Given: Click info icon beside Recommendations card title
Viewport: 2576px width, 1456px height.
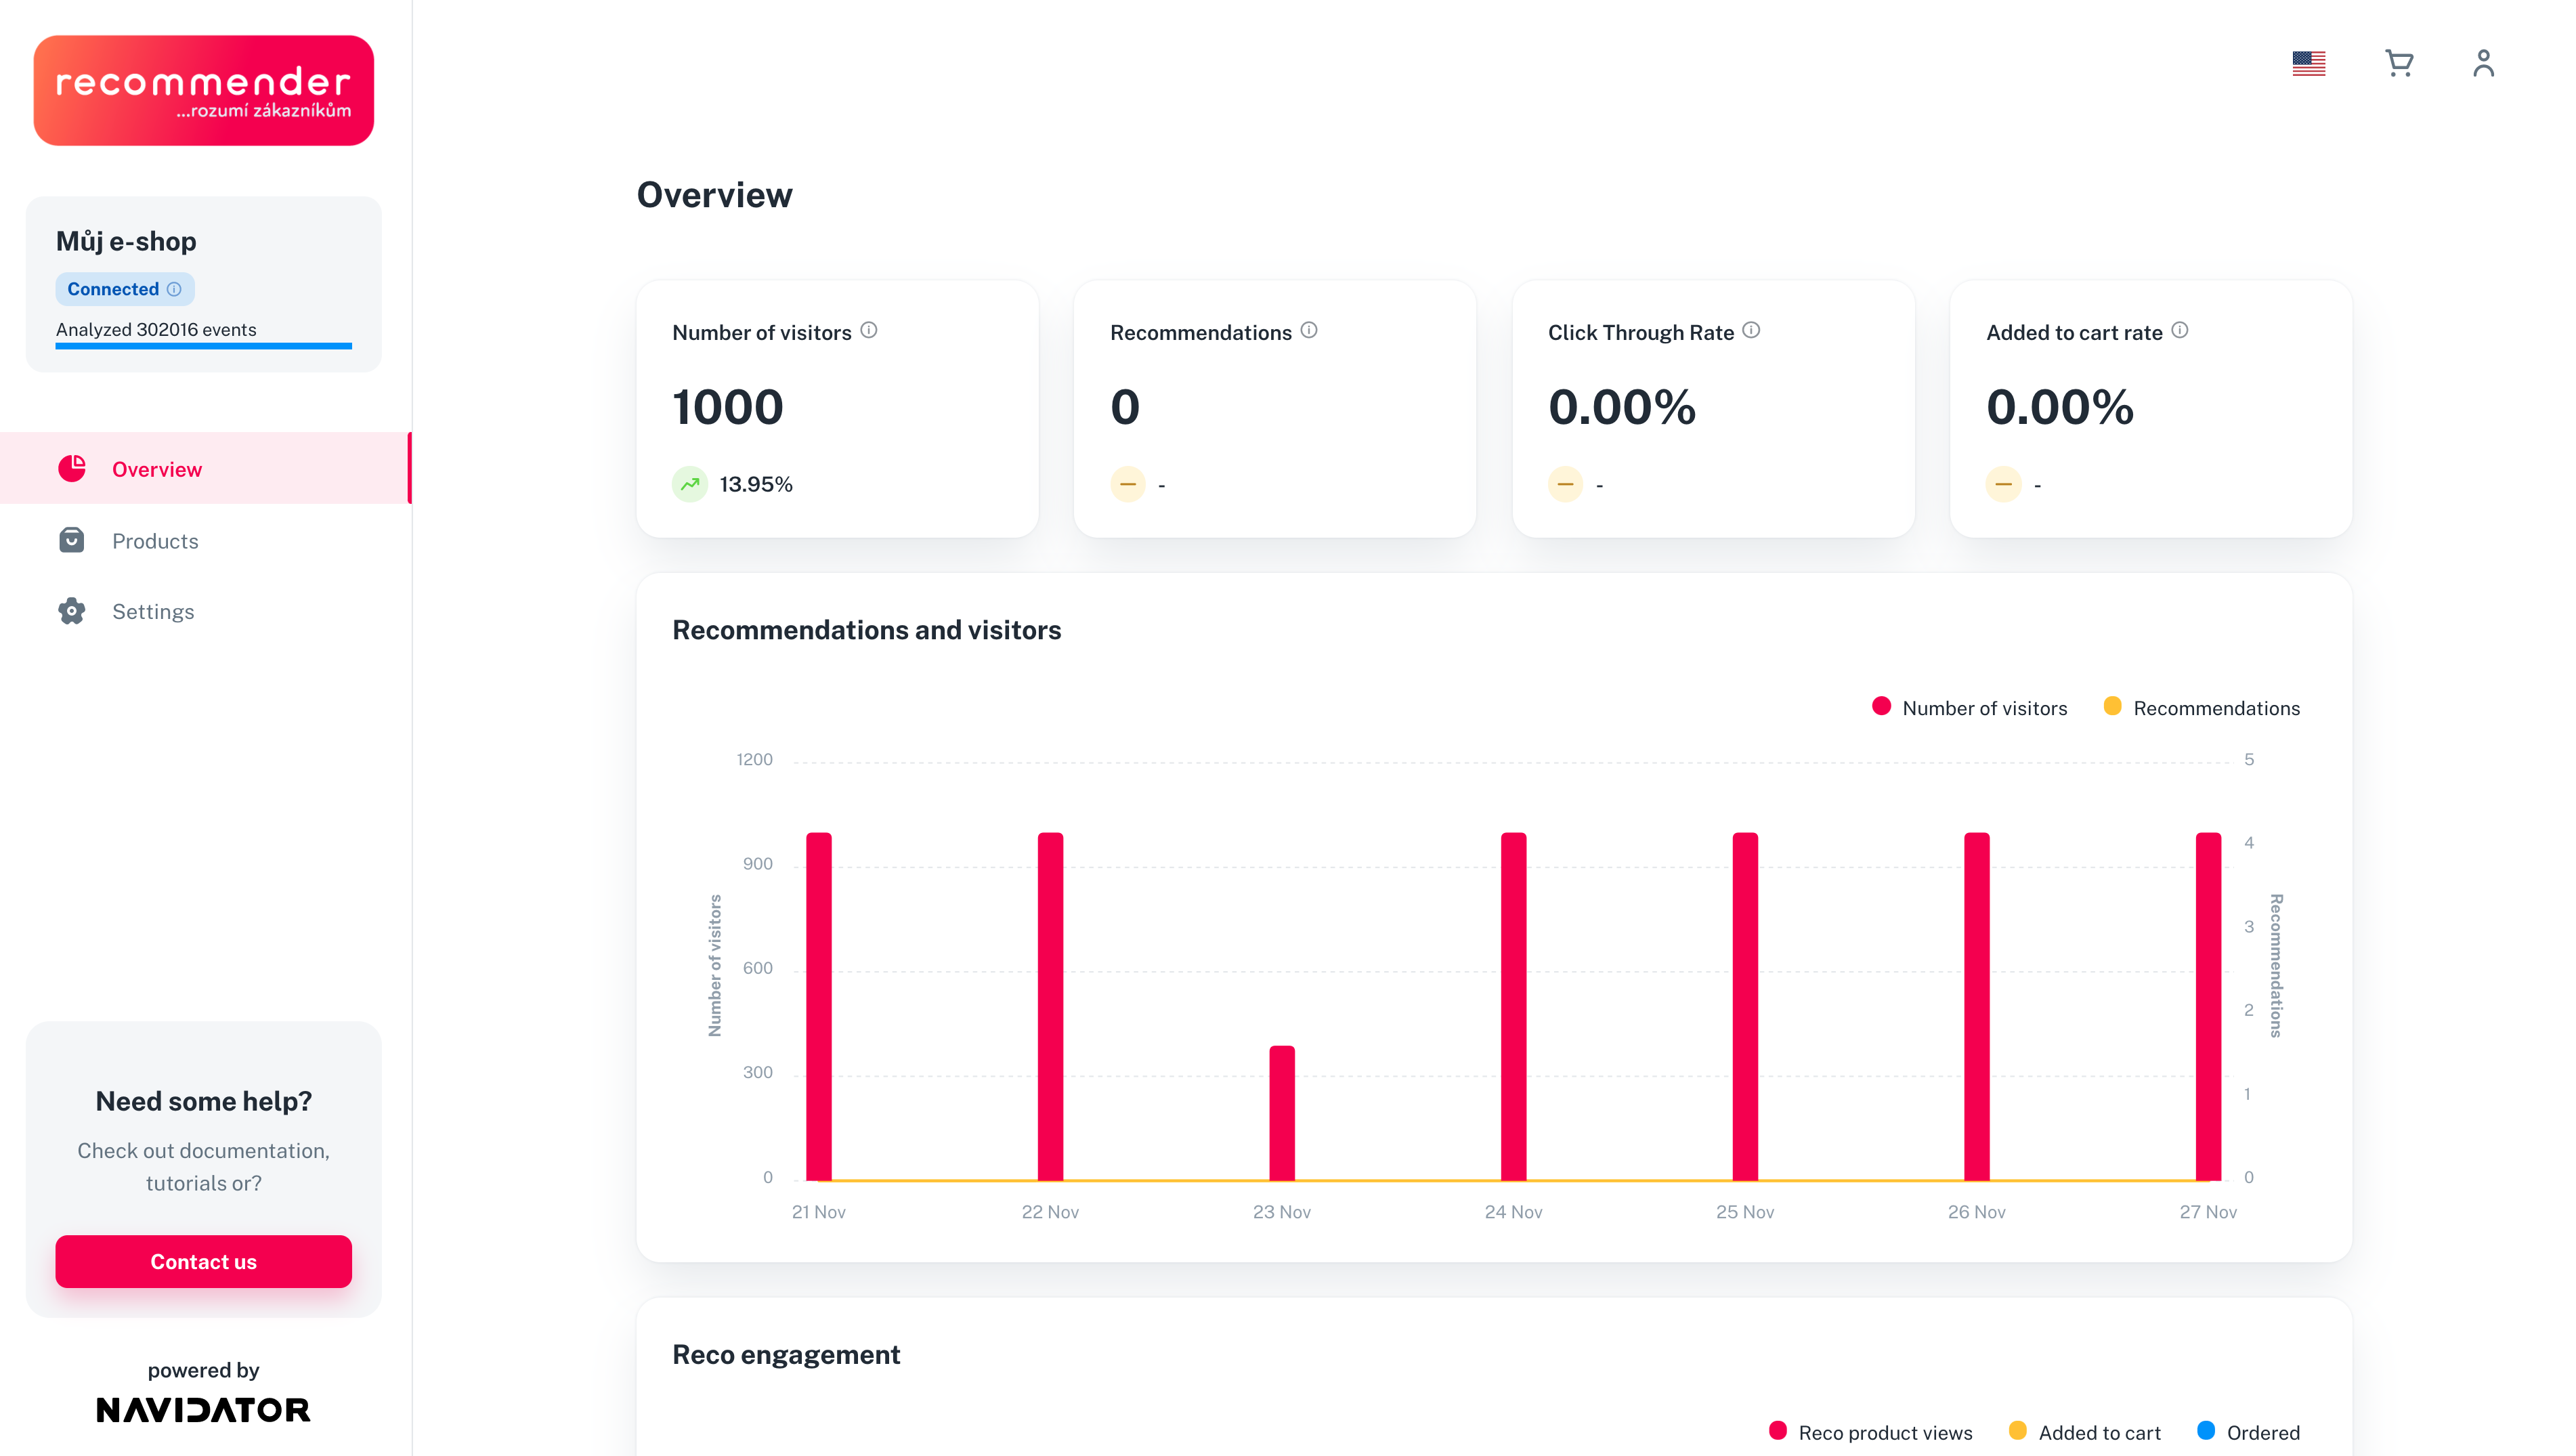Looking at the screenshot, I should 1309,331.
